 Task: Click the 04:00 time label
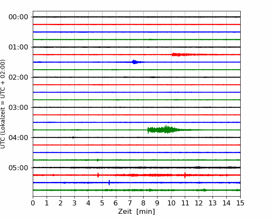click(x=18, y=138)
